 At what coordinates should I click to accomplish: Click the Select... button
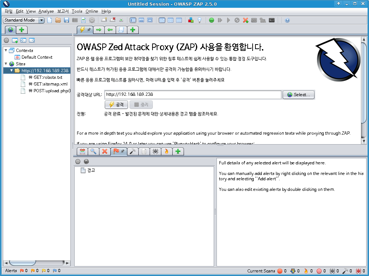(x=298, y=95)
